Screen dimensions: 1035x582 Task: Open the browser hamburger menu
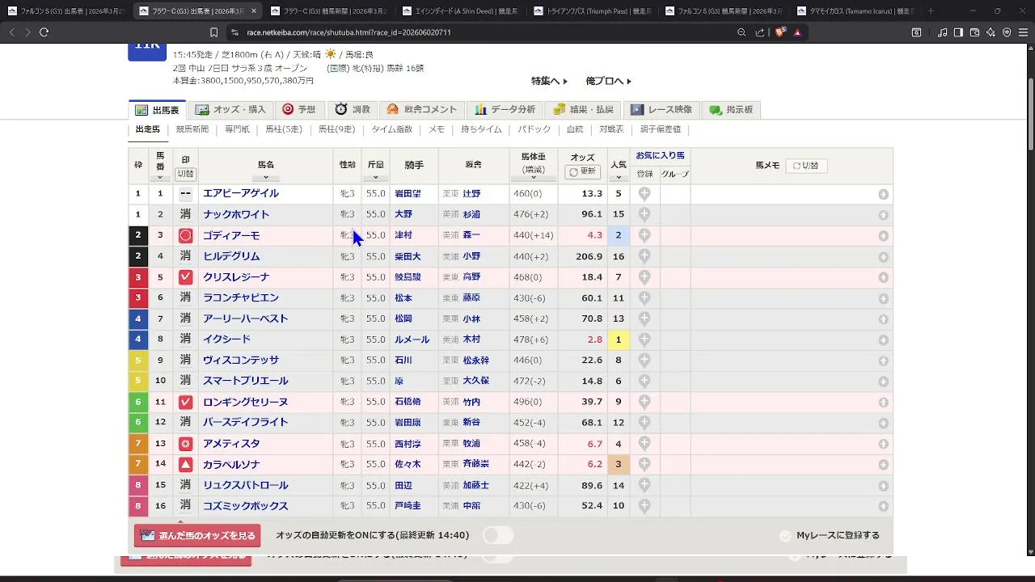coord(1023,32)
